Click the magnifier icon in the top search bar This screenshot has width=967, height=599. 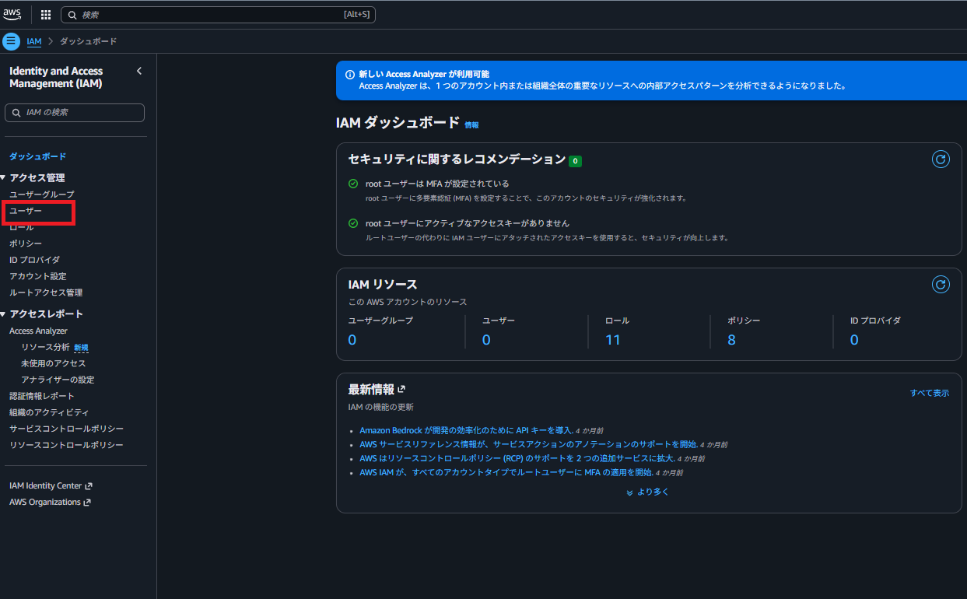point(72,14)
